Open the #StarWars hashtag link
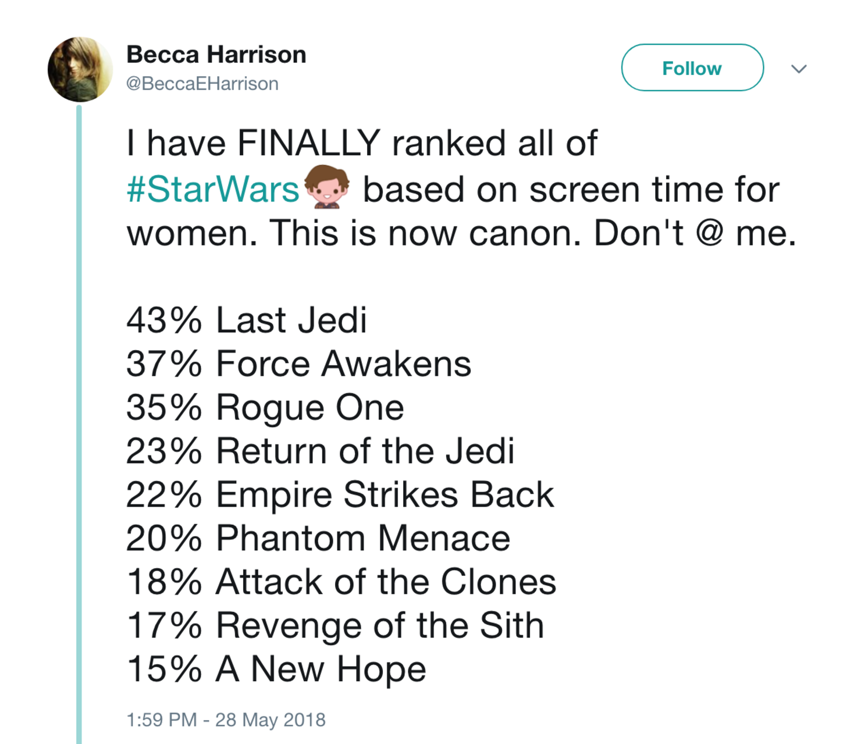The image size is (861, 744). click(212, 190)
